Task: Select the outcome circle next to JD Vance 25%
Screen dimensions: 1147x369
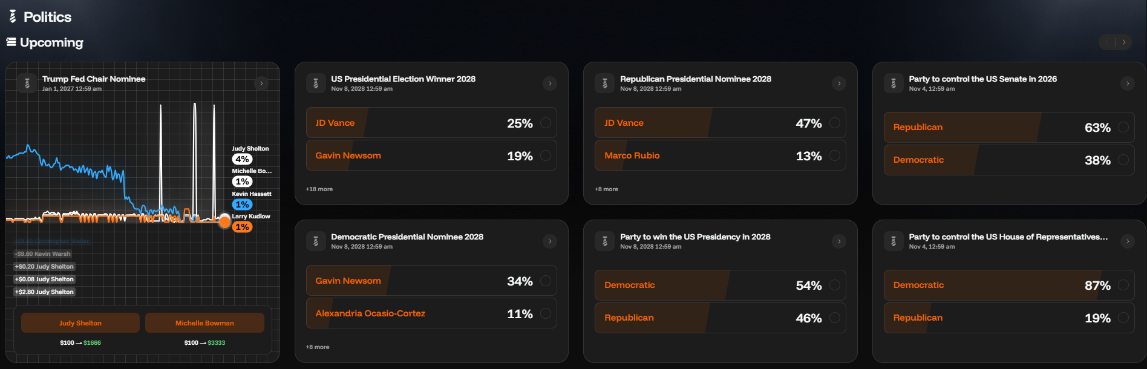Action: 545,122
